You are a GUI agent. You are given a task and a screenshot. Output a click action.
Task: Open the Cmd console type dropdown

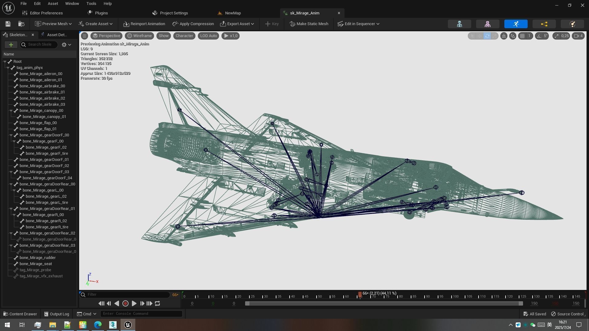[87, 314]
